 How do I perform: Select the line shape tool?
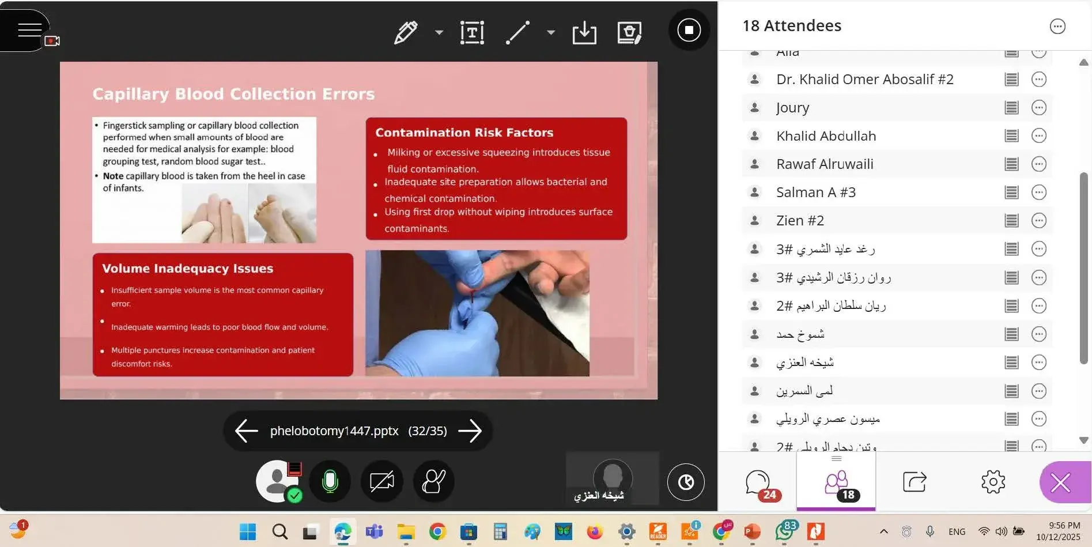pos(517,32)
